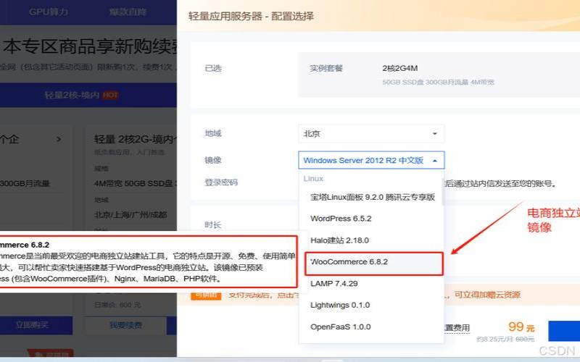580x362 pixels.
Task: Open GPU算力 tab in background page
Action: [49, 12]
